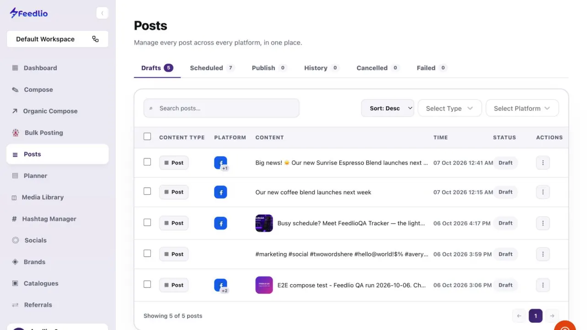Viewport: 587px width, 330px height.
Task: Check the E2E compose test post checkbox
Action: [x=147, y=284]
